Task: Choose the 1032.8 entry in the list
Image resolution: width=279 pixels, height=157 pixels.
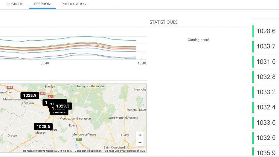Action: (x=266, y=77)
